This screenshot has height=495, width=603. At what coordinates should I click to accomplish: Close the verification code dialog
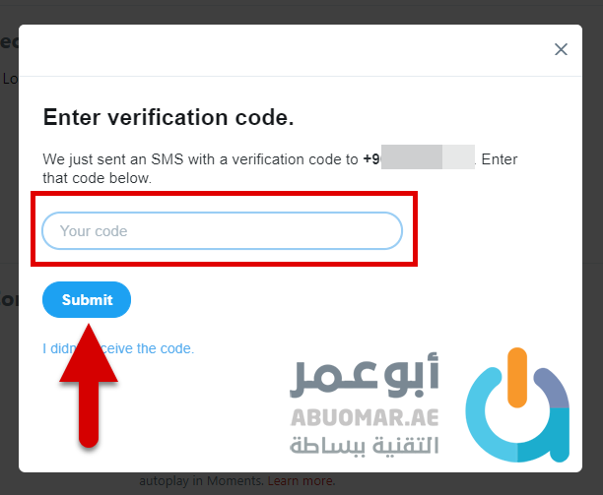(x=561, y=49)
